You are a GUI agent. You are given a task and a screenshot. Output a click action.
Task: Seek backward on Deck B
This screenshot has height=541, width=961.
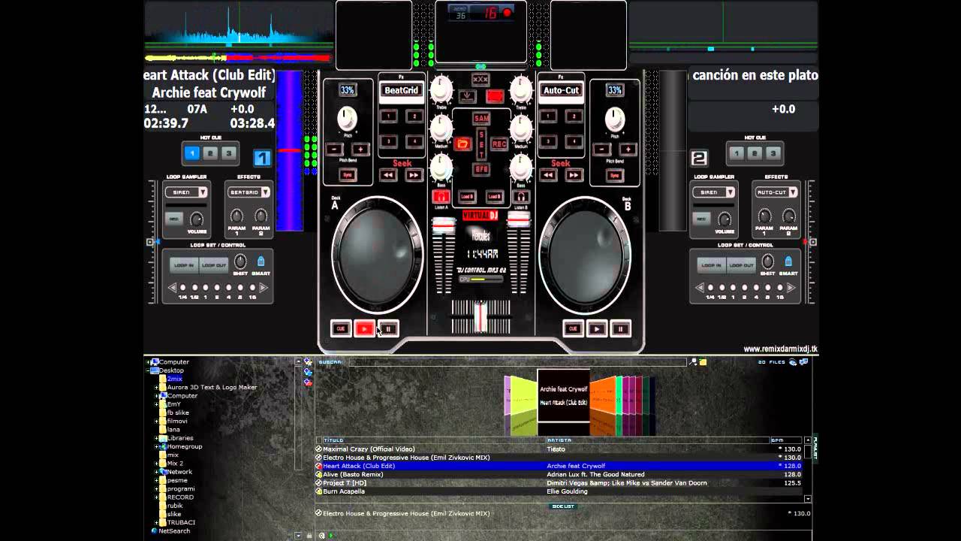point(548,175)
